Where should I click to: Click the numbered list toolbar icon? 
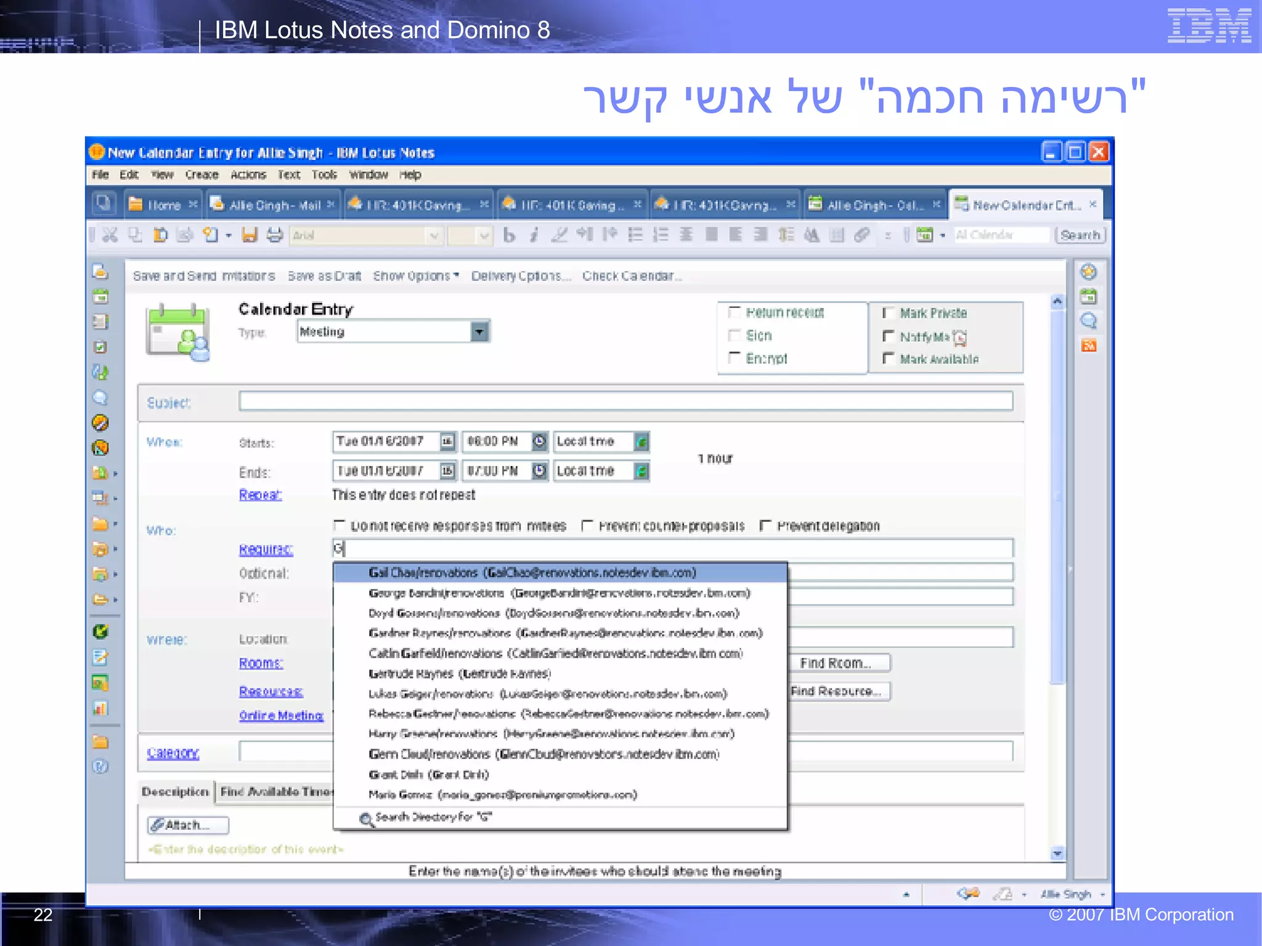pos(661,235)
